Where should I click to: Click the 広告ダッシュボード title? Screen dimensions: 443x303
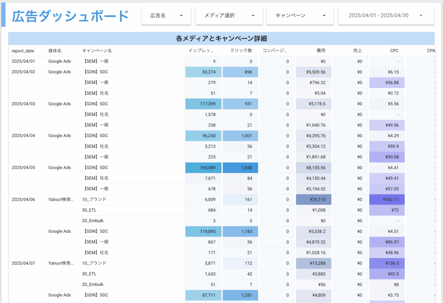tap(71, 16)
